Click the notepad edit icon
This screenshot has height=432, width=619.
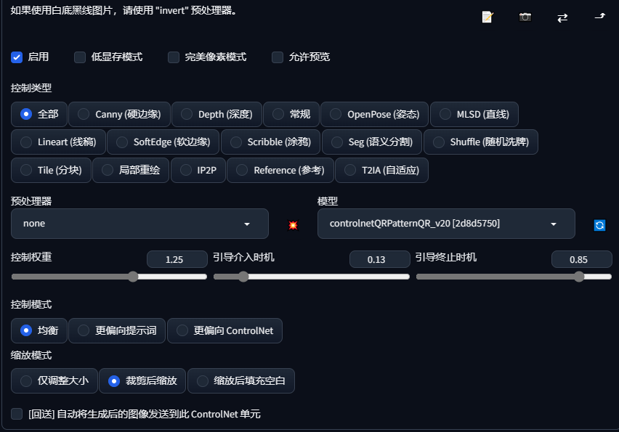(487, 17)
